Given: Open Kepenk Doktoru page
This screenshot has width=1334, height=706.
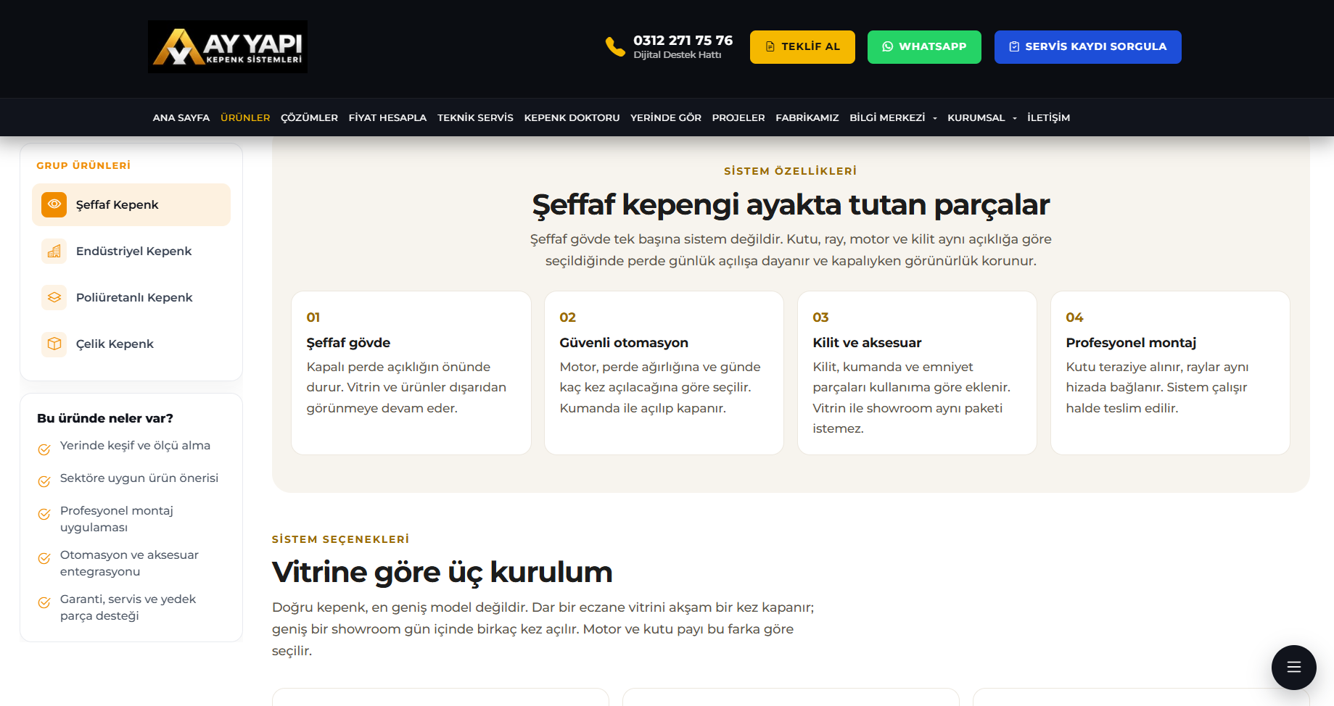Looking at the screenshot, I should pos(572,117).
